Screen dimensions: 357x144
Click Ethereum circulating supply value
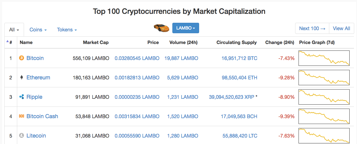[x=239, y=78]
